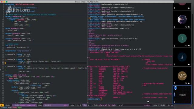Click the yellow status icon at the left end of the Emacs mode line

coord(2,105)
